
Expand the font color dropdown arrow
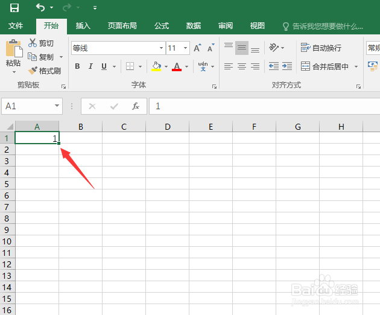point(186,66)
